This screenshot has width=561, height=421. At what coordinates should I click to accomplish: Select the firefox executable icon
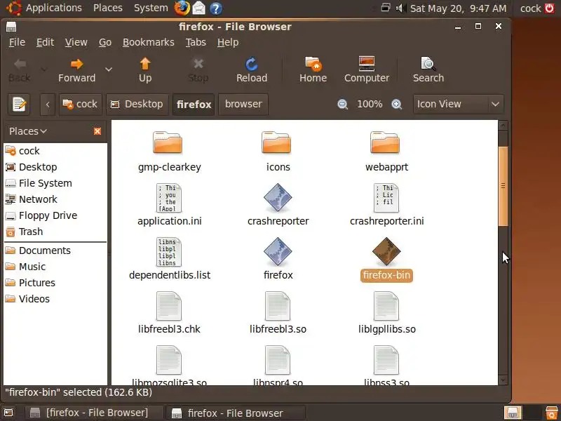278,251
